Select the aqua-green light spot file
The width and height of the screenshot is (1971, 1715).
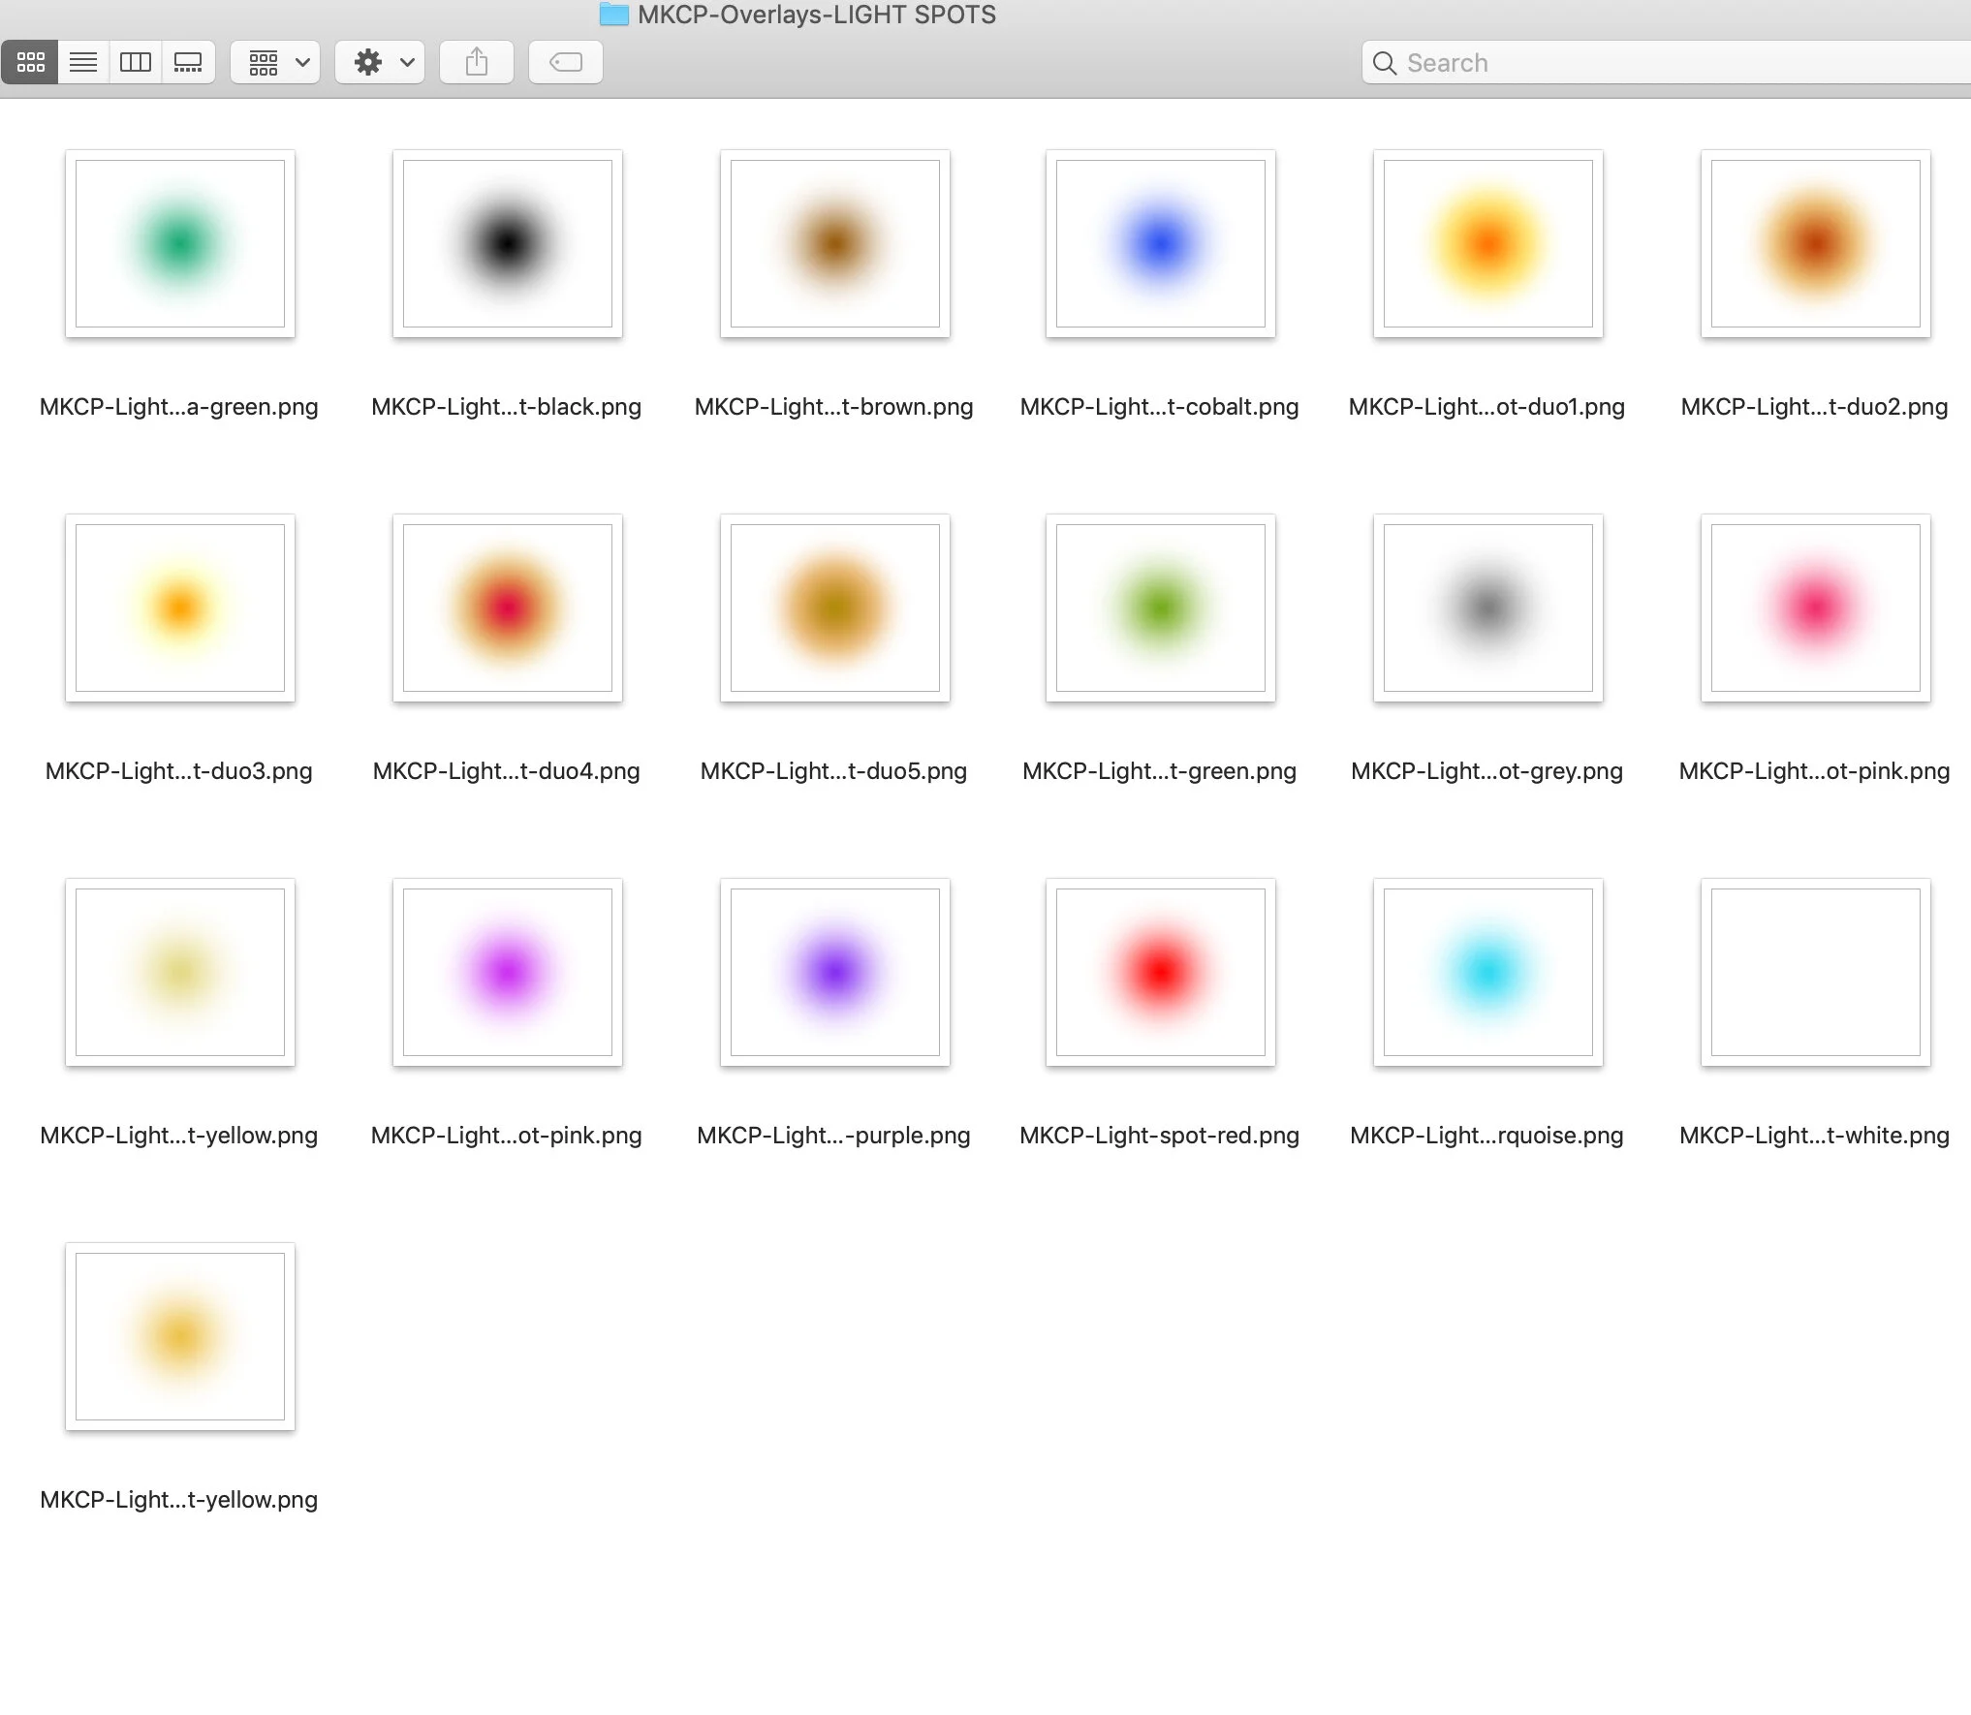(x=179, y=243)
